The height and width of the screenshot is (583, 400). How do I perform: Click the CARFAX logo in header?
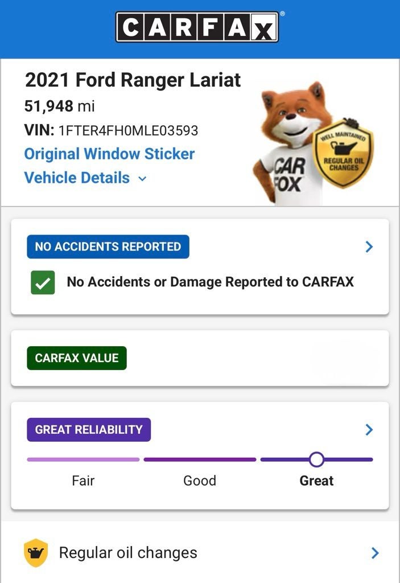coord(197,27)
